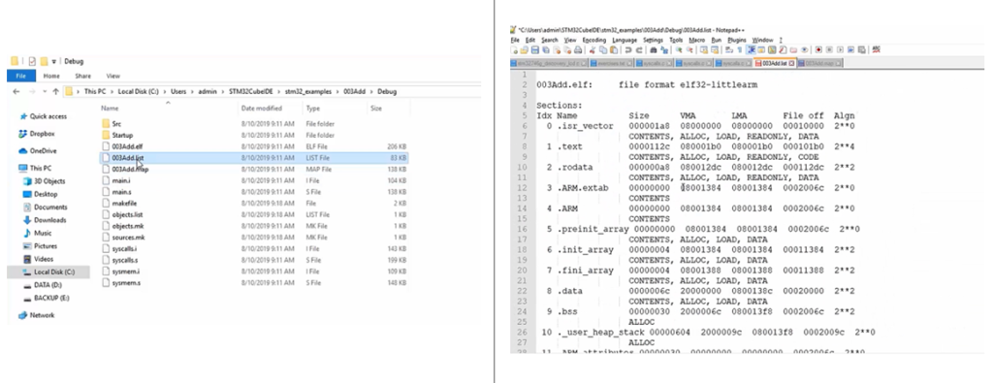
Task: Click the Zoom Out icon in Notepad++
Action: [689, 49]
